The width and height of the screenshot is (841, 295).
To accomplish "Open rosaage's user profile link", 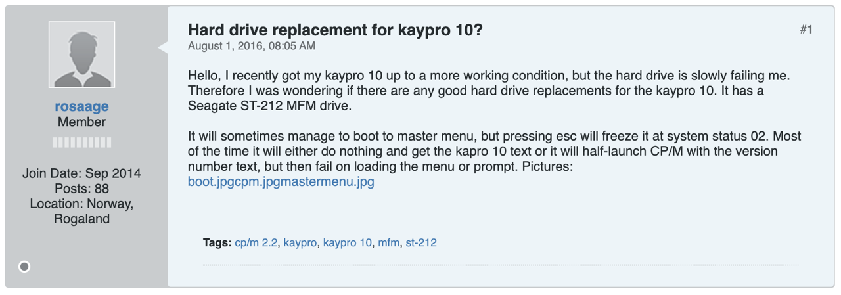I will tap(81, 106).
